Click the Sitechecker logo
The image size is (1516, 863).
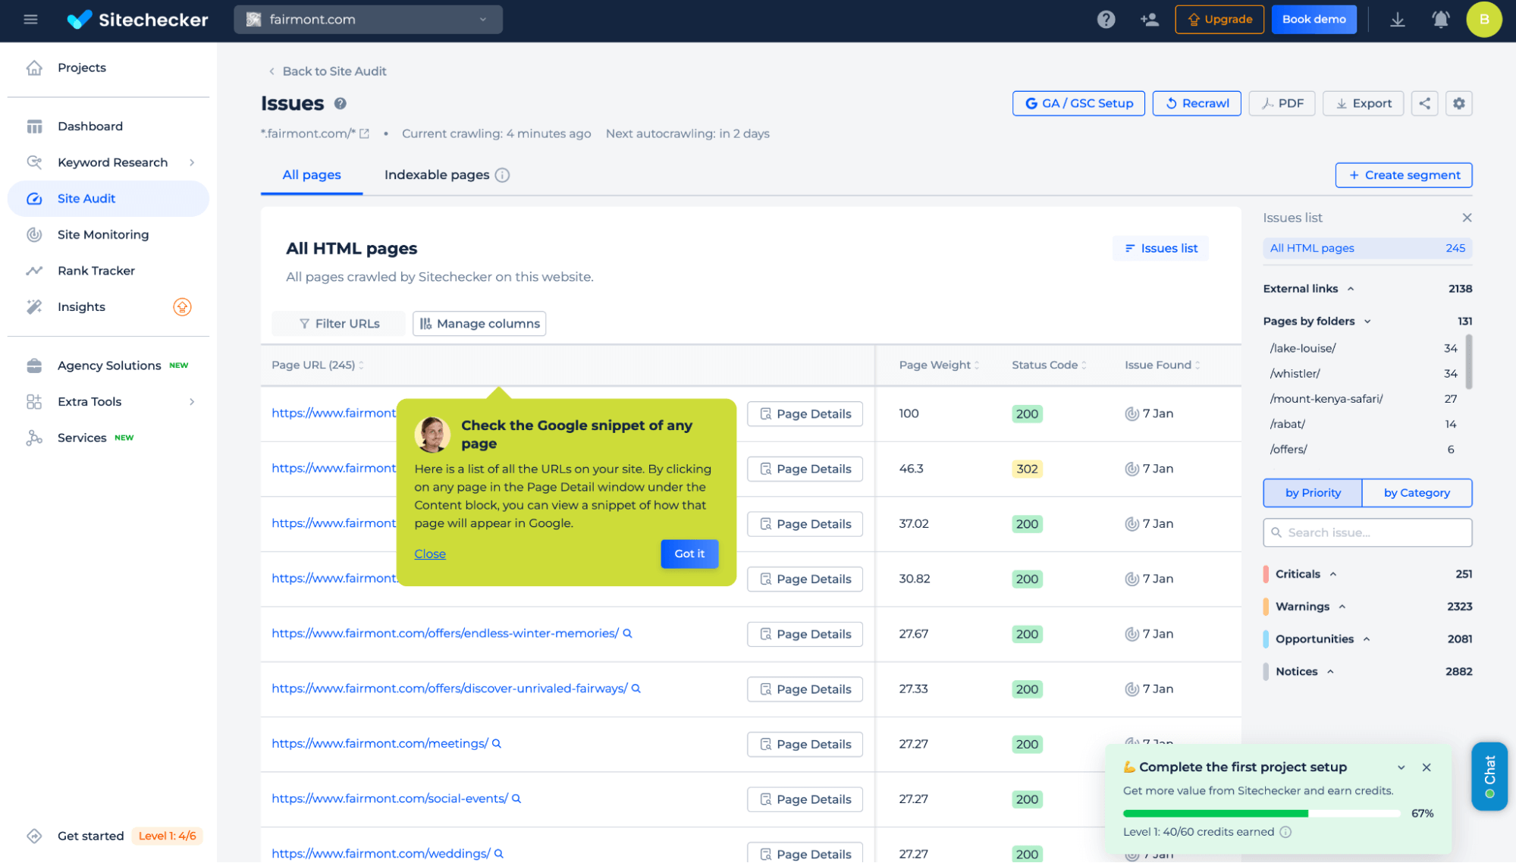tap(137, 20)
